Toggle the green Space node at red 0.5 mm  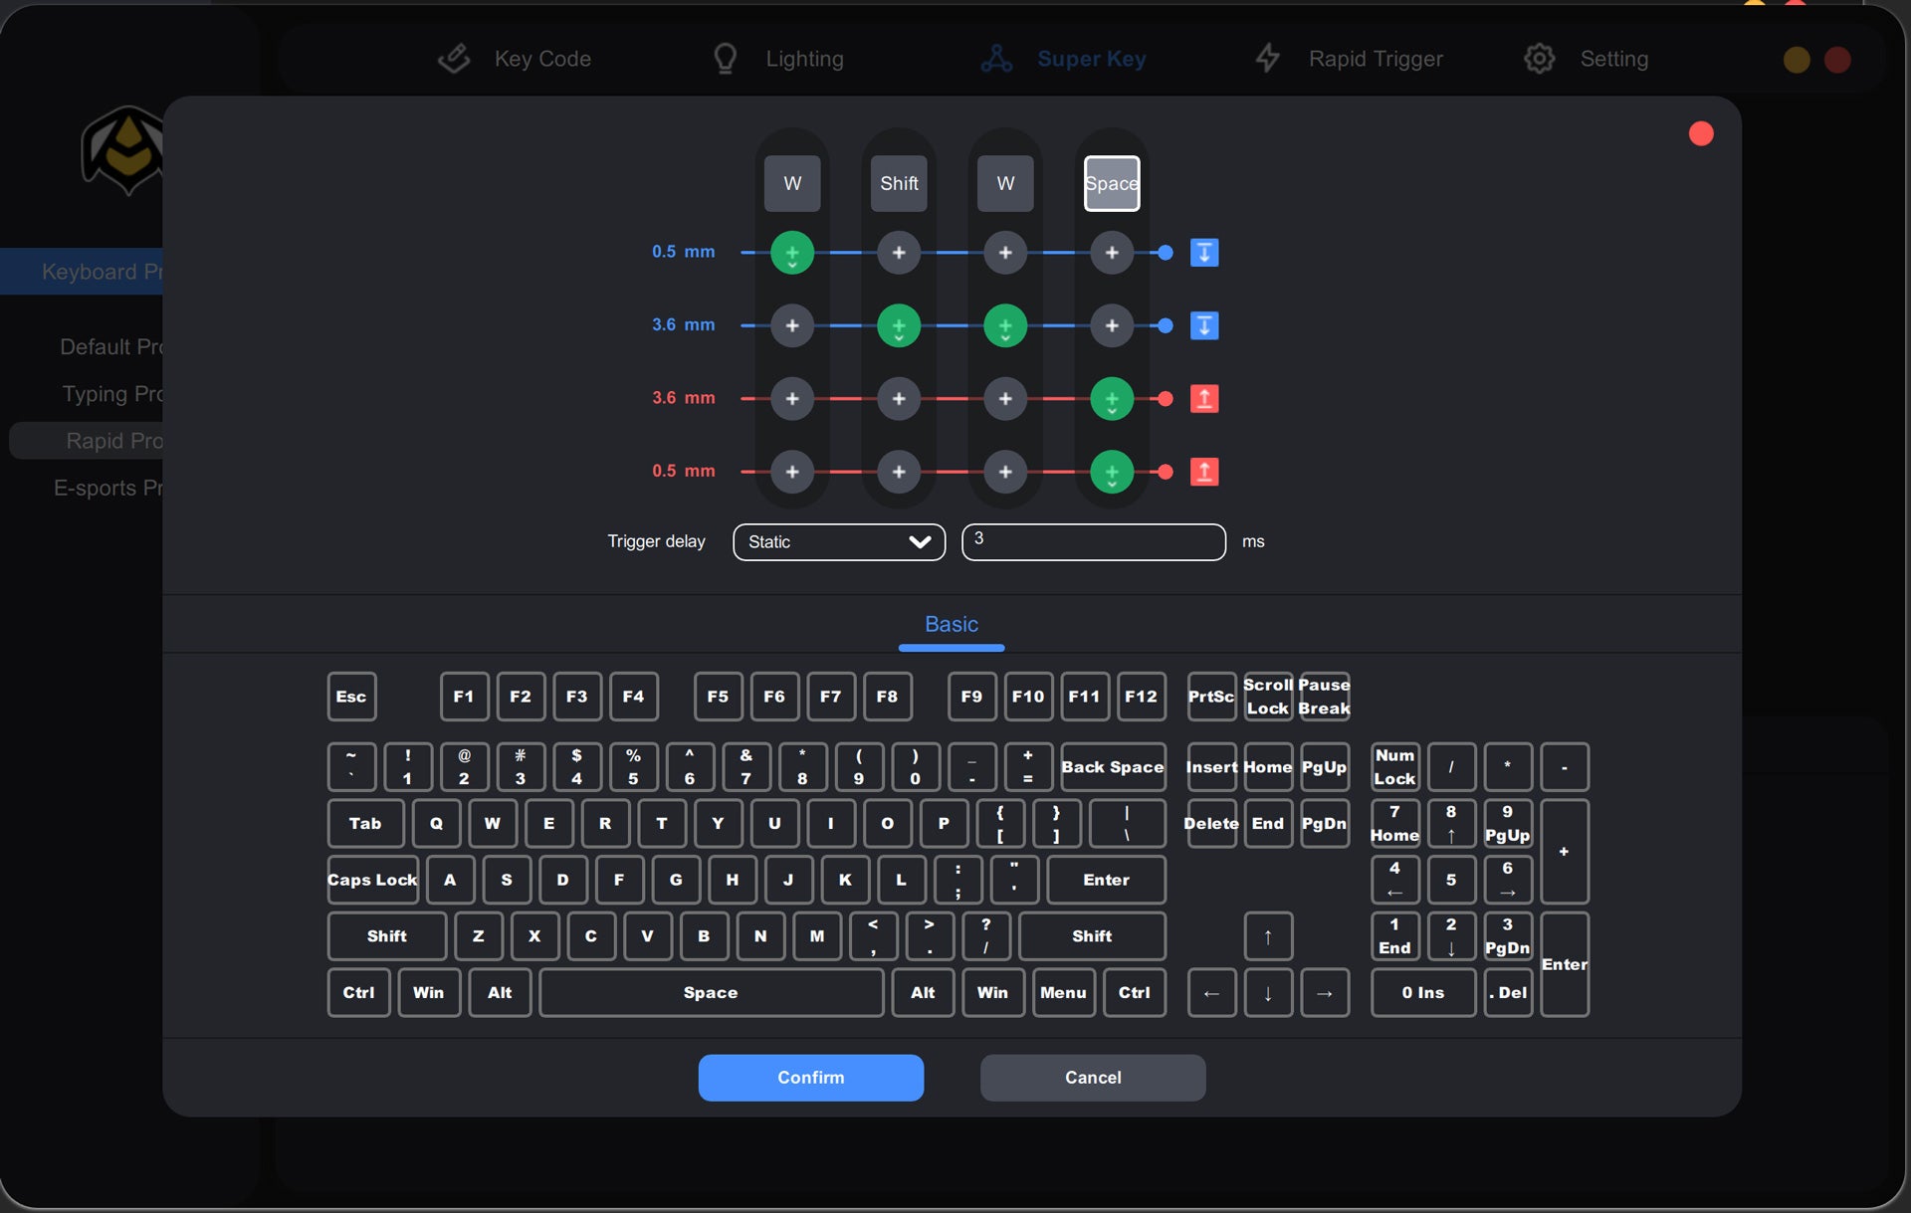coord(1112,472)
